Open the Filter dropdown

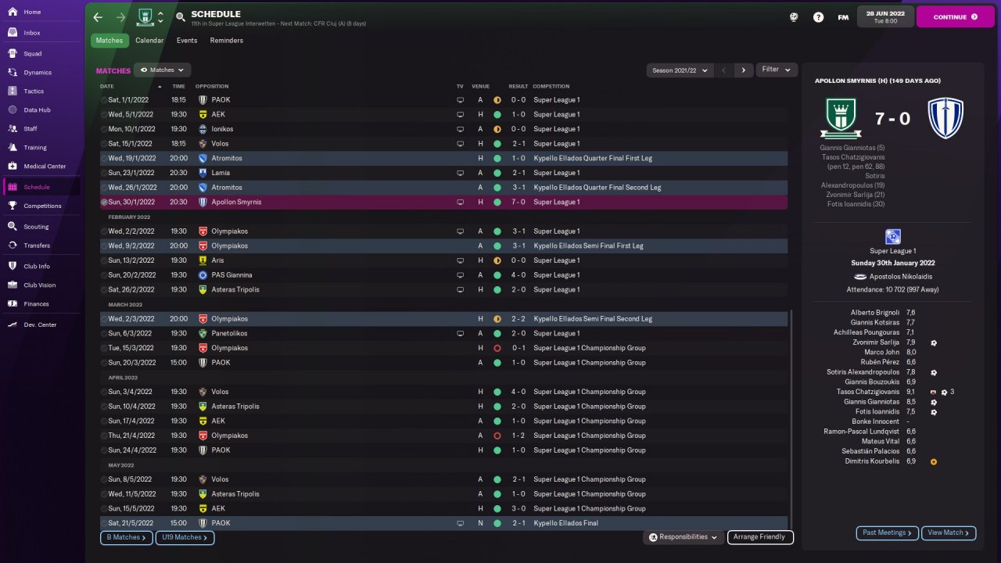[x=777, y=70]
